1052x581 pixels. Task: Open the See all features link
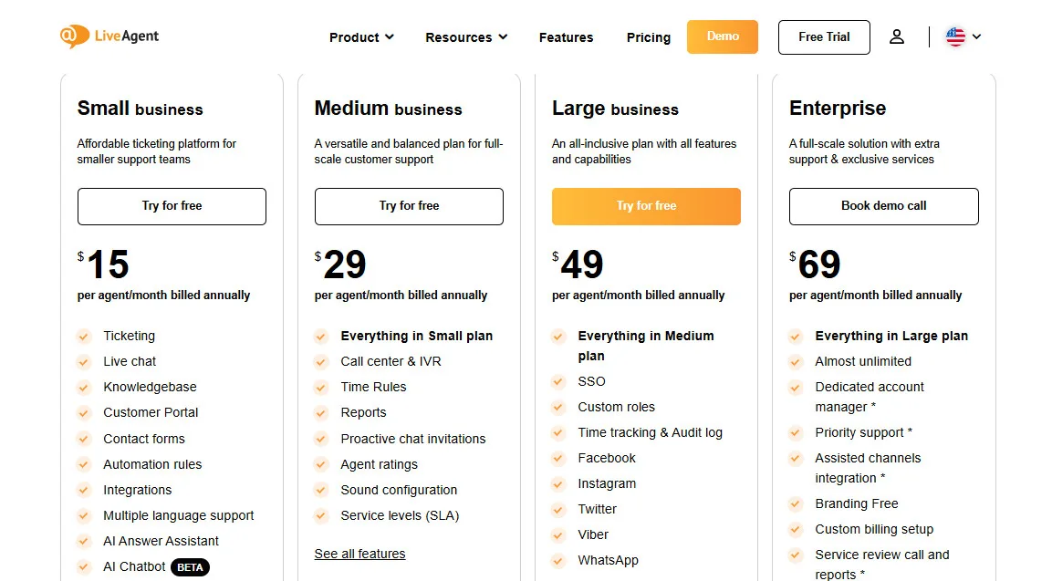click(x=359, y=554)
